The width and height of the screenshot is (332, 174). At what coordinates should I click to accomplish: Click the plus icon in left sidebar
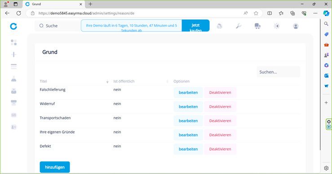(x=14, y=55)
